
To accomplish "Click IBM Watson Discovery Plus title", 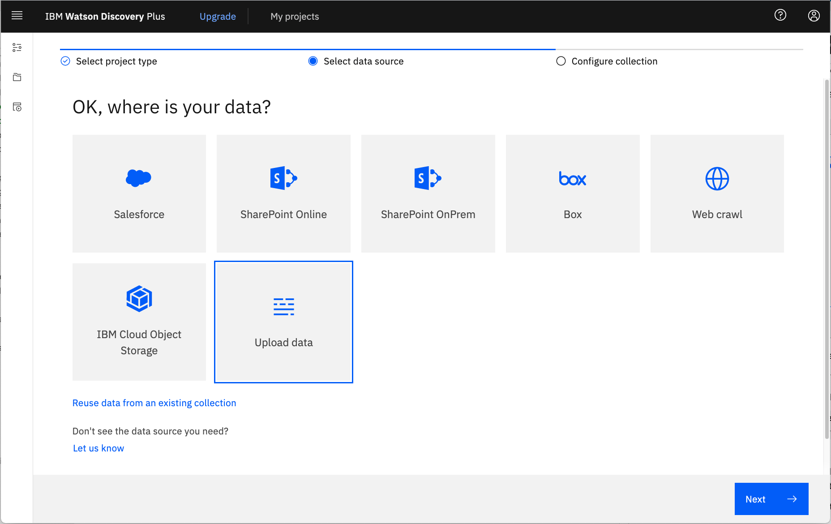I will [105, 17].
